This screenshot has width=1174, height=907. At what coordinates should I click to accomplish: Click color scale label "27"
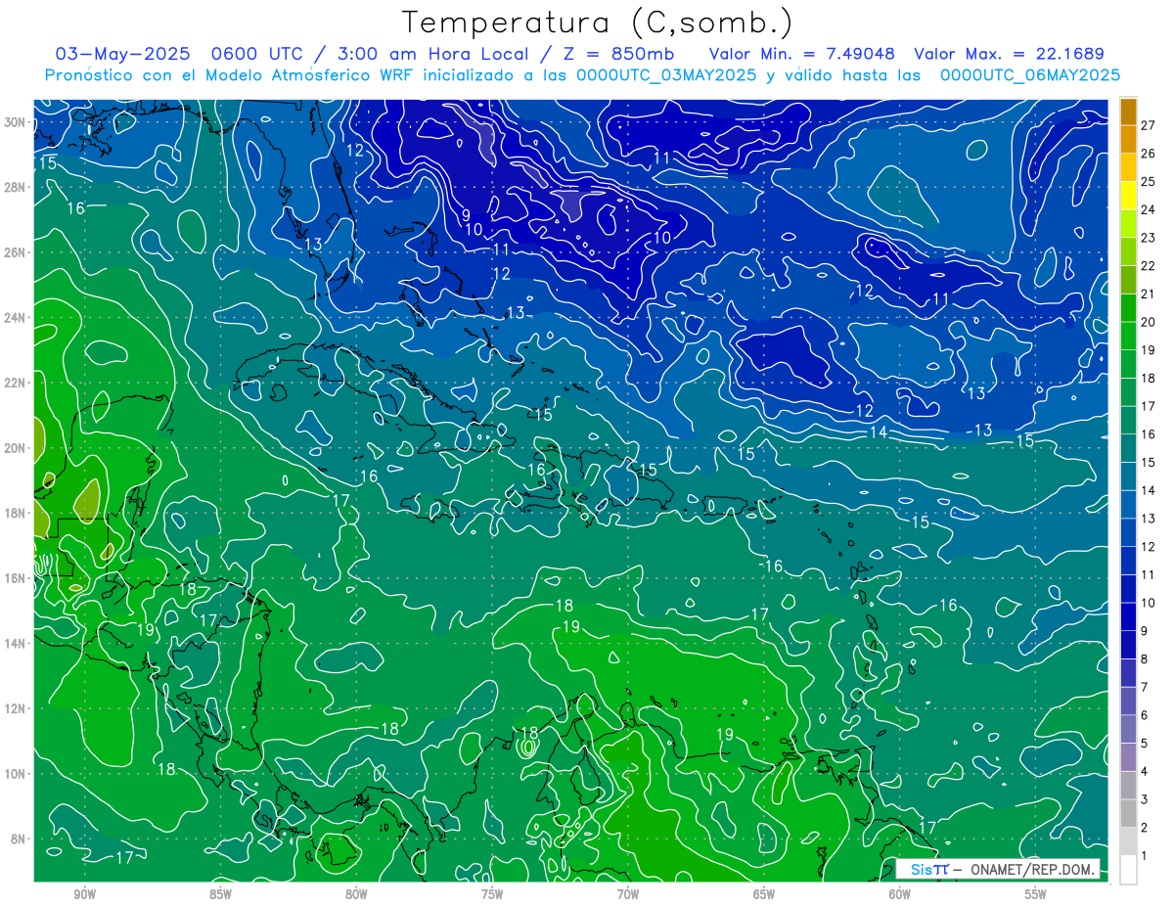1149,125
